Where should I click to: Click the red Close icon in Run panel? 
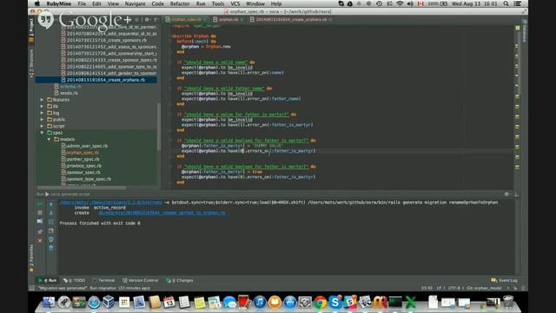(x=40, y=240)
